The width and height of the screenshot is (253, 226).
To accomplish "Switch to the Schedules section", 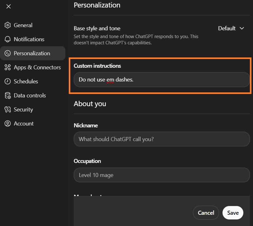I will click(33, 81).
